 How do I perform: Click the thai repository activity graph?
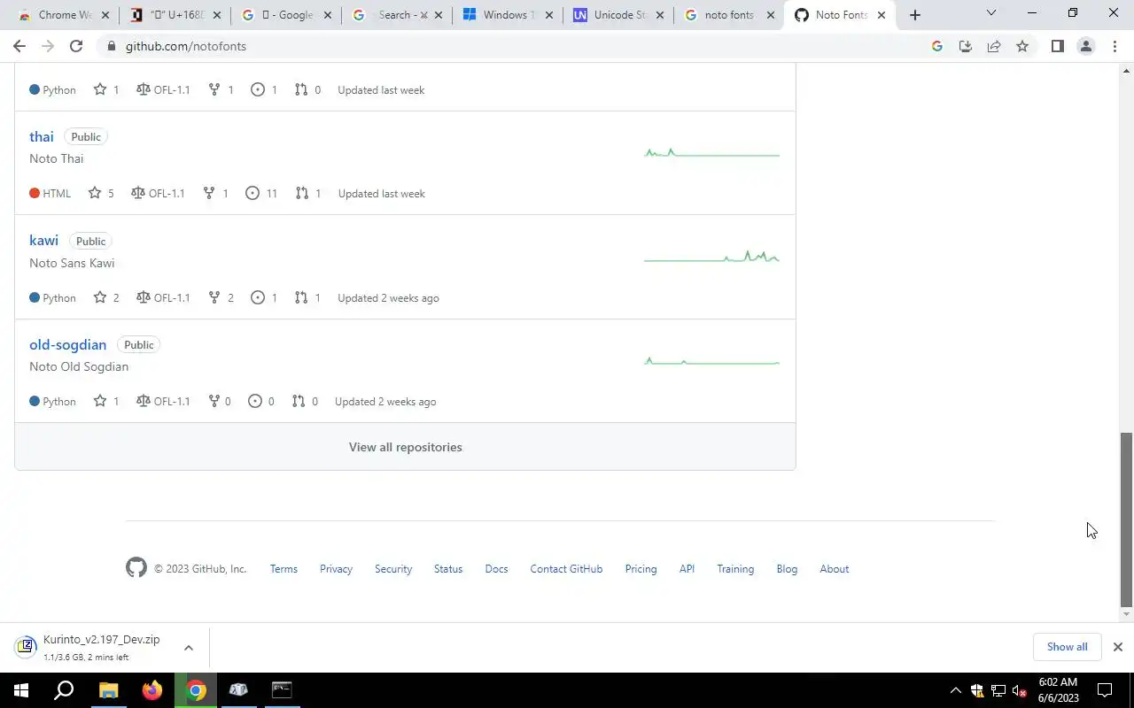click(711, 153)
